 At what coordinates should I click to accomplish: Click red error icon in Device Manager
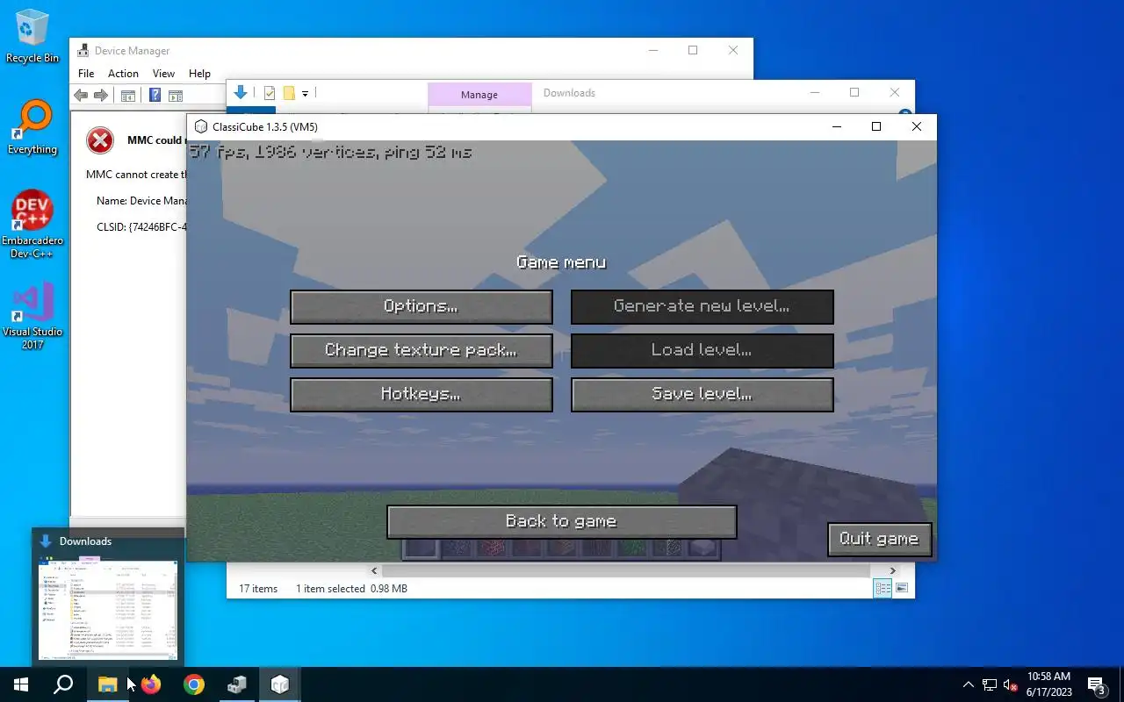100,140
